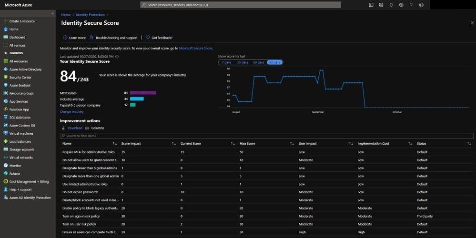Viewport: 476px width, 238px height.
Task: Open Home icon in sidebar
Action: (x=5, y=29)
